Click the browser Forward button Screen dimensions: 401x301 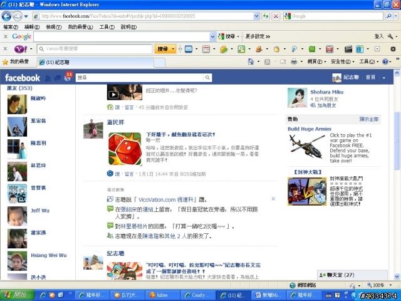[x=18, y=16]
